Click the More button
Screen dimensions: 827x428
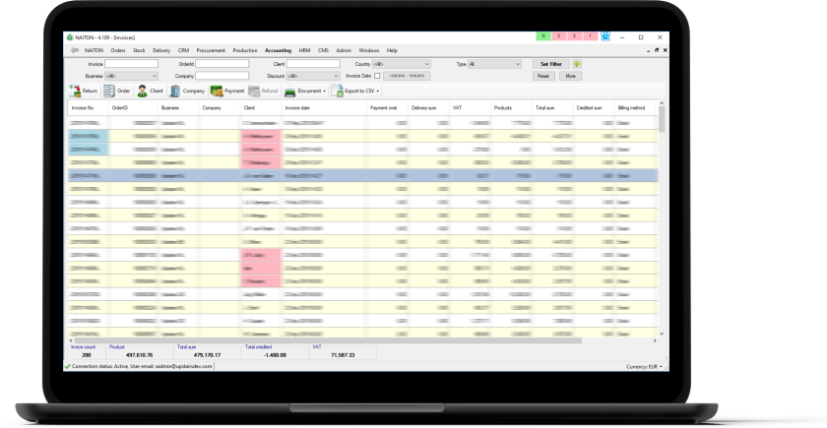(x=570, y=76)
